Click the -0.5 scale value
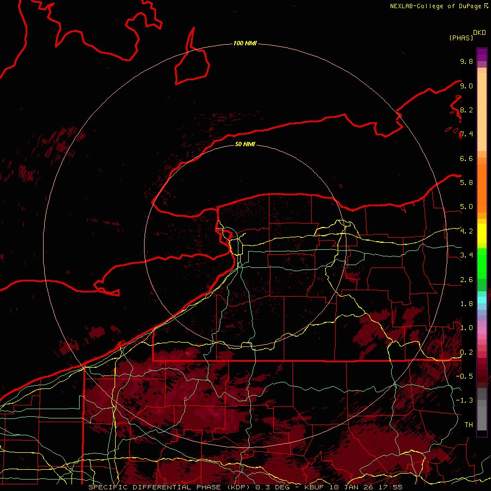Viewport: 491px width, 491px height. 464,376
